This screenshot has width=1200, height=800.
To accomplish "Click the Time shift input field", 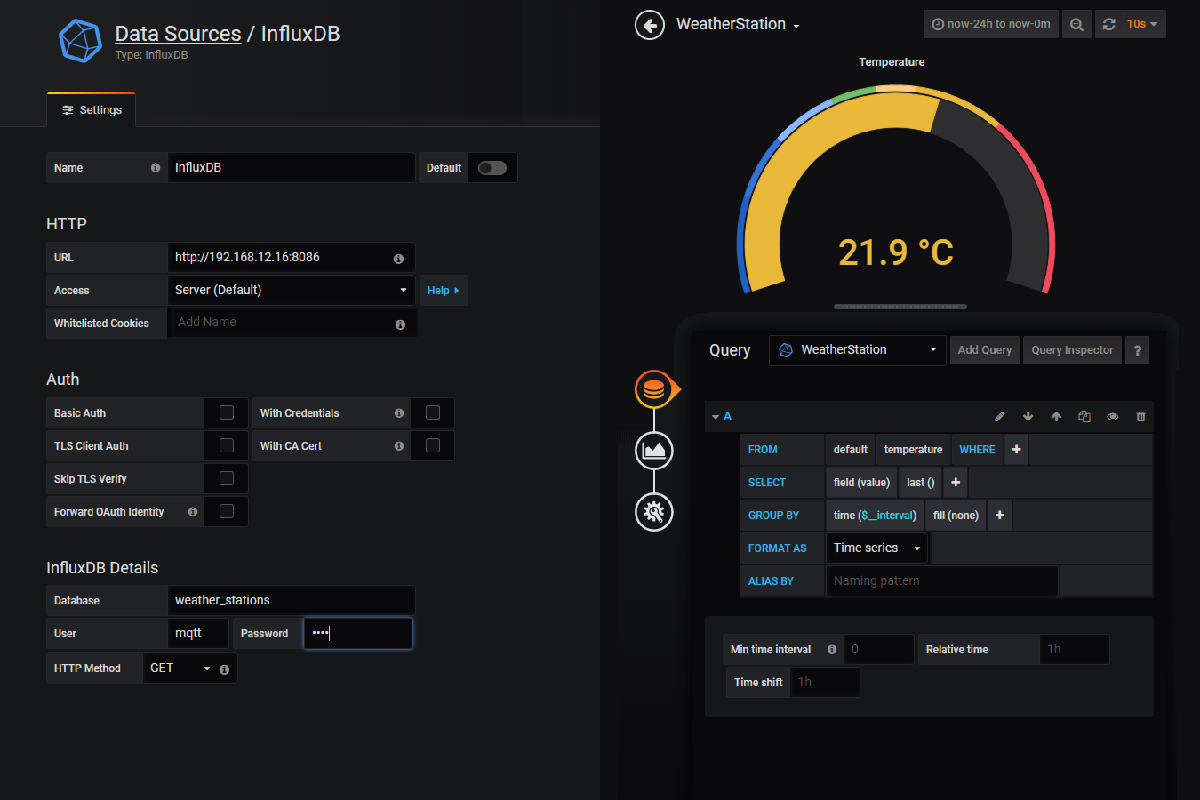I will 825,682.
